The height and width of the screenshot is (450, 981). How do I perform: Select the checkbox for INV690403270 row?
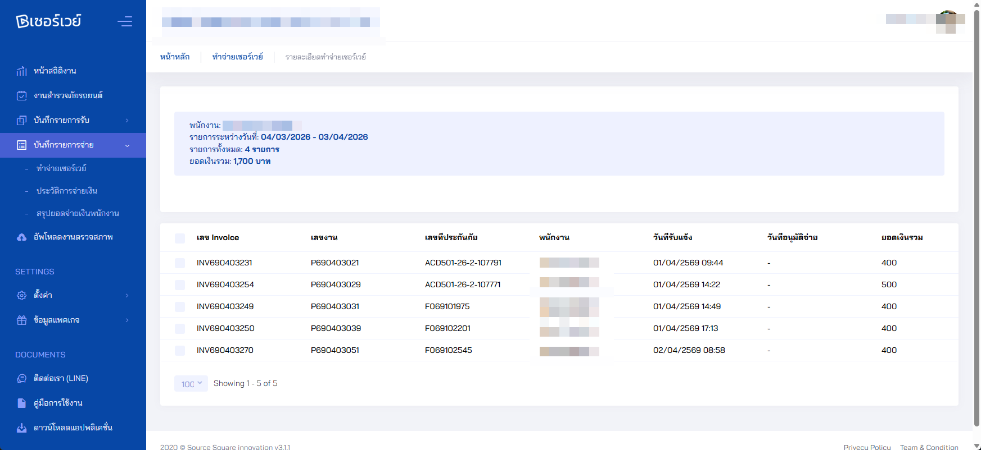point(180,351)
